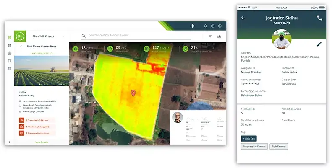This screenshot has height=168, width=332.
Task: Open the user account icon in top bar
Action: (220, 26)
